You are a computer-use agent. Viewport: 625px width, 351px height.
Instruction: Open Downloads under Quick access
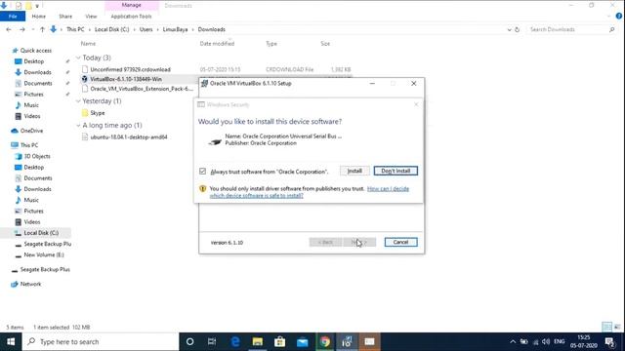[37, 72]
